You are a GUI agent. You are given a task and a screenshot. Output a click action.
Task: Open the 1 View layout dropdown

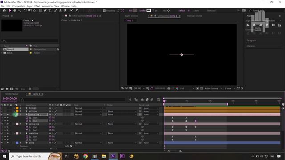[x=230, y=88]
